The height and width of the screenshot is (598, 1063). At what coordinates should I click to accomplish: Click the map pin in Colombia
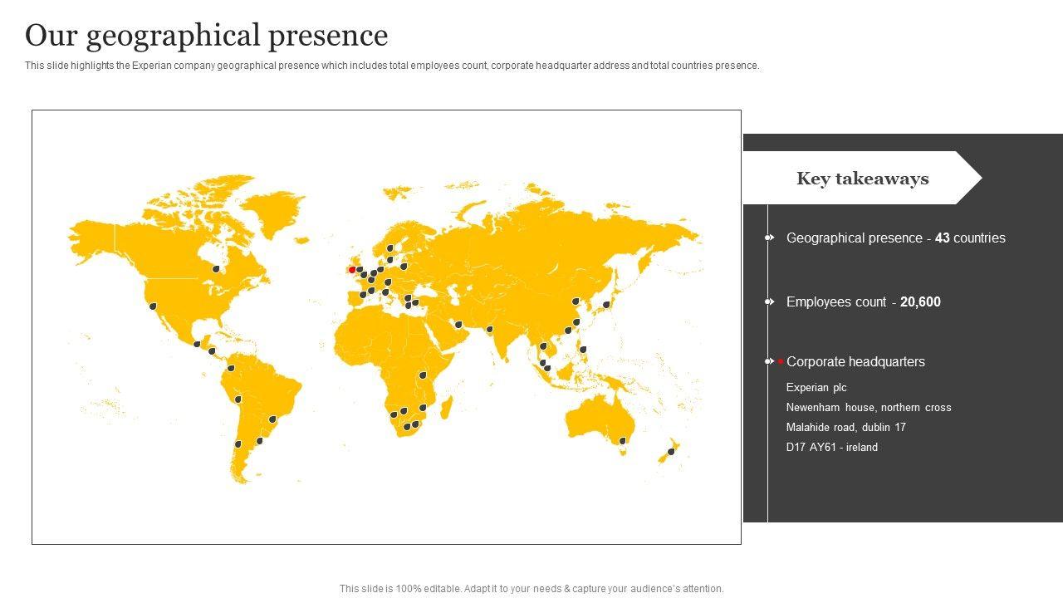(231, 369)
